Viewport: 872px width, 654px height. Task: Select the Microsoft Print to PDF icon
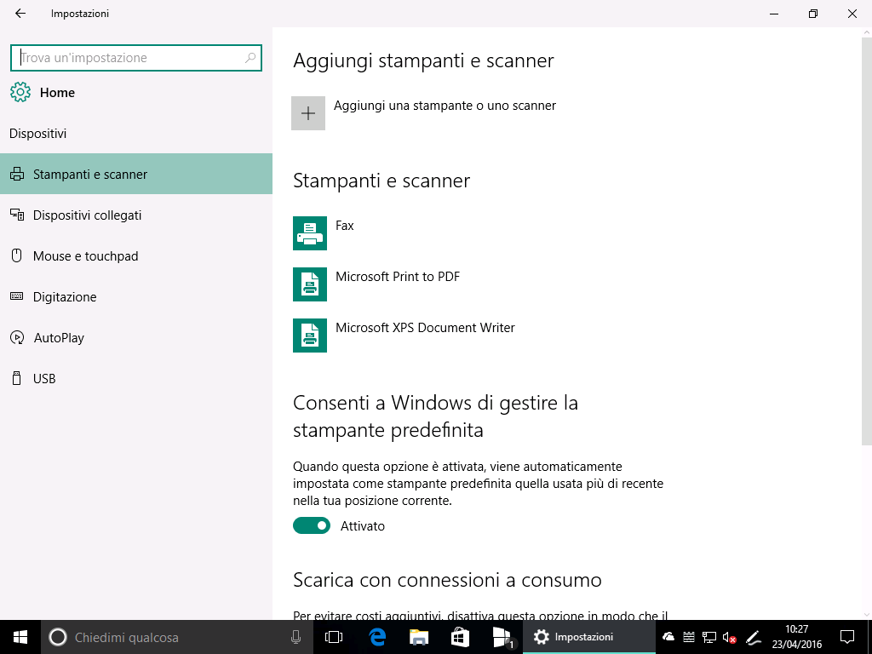pos(310,284)
